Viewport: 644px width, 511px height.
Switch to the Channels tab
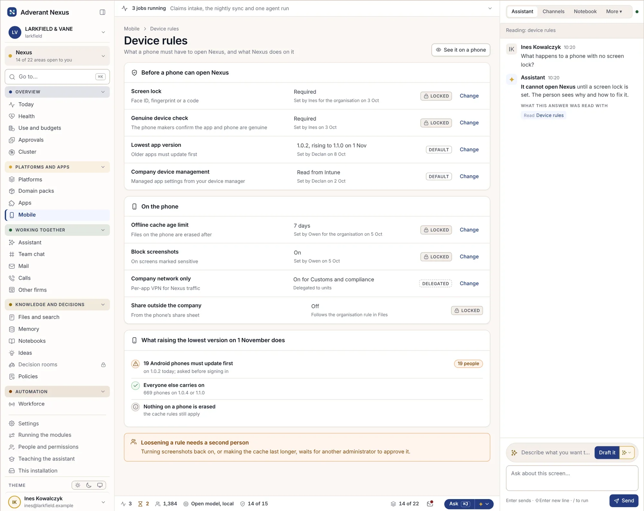(x=553, y=12)
